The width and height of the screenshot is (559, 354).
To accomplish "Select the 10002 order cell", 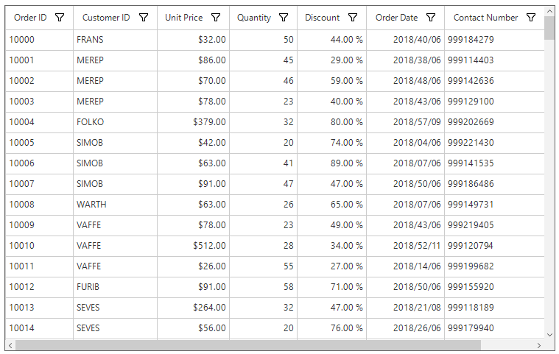I will tap(39, 81).
